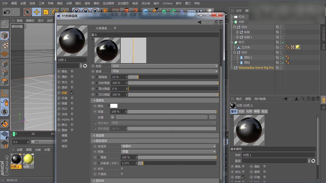This screenshot has height=183, width=326.
Task: Collapse the 层颜色 section
Action: (94, 101)
